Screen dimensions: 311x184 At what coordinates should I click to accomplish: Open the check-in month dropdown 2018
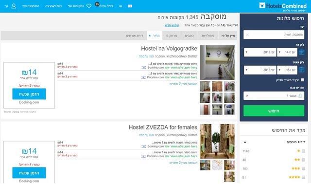(x=260, y=52)
